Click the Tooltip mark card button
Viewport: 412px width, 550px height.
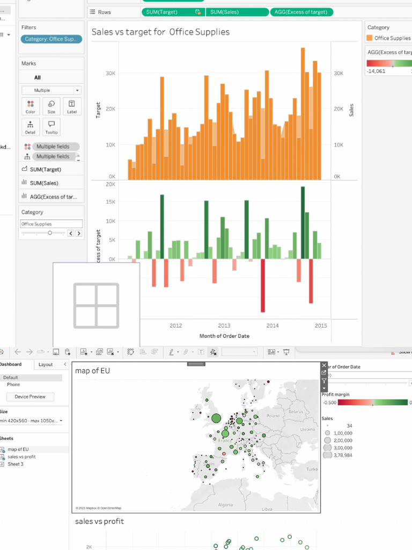coord(51,127)
